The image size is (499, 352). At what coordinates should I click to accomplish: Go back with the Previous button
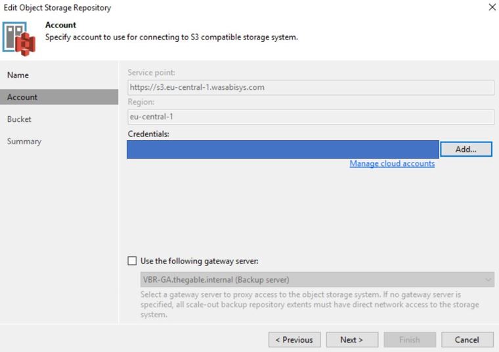click(x=294, y=340)
